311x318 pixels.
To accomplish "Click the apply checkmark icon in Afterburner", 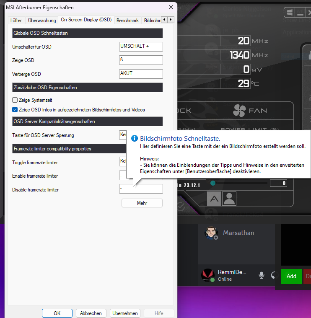I will tap(181, 207).
